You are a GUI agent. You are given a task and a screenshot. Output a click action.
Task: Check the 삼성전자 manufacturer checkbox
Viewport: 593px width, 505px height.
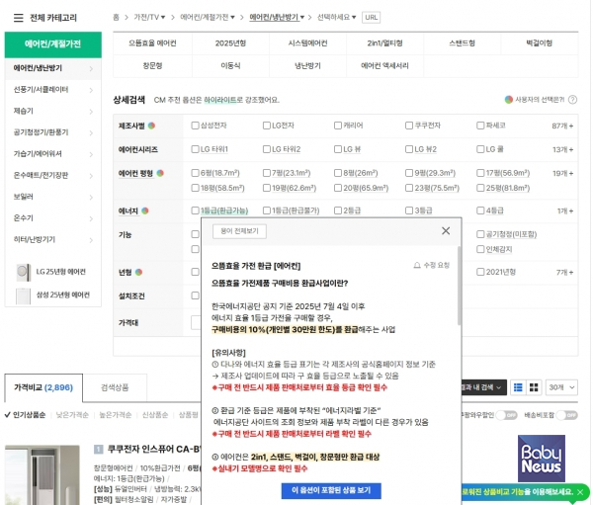tap(195, 126)
